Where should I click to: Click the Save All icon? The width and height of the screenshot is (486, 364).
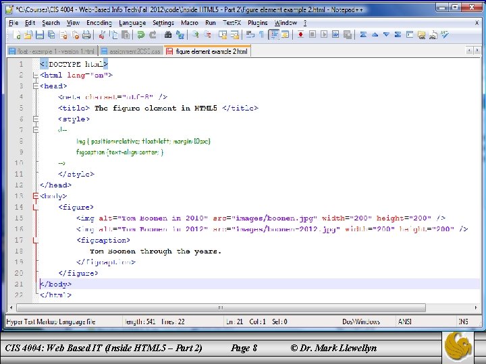pos(51,35)
